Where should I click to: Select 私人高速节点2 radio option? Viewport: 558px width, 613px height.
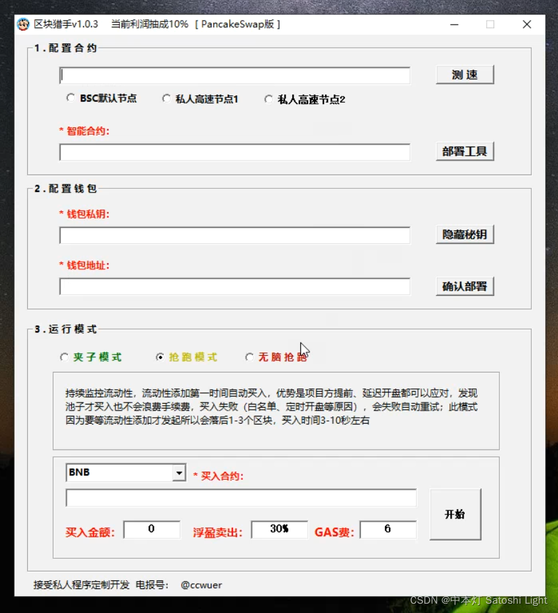268,99
